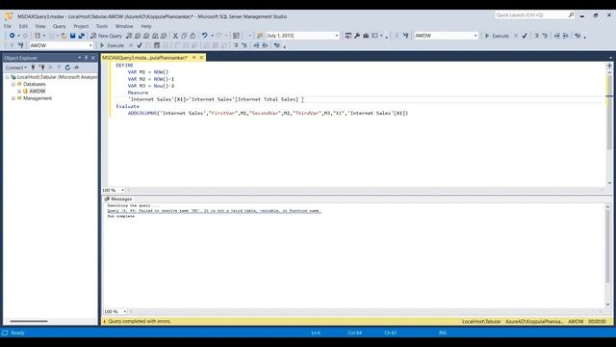Open the Project menu

[81, 26]
